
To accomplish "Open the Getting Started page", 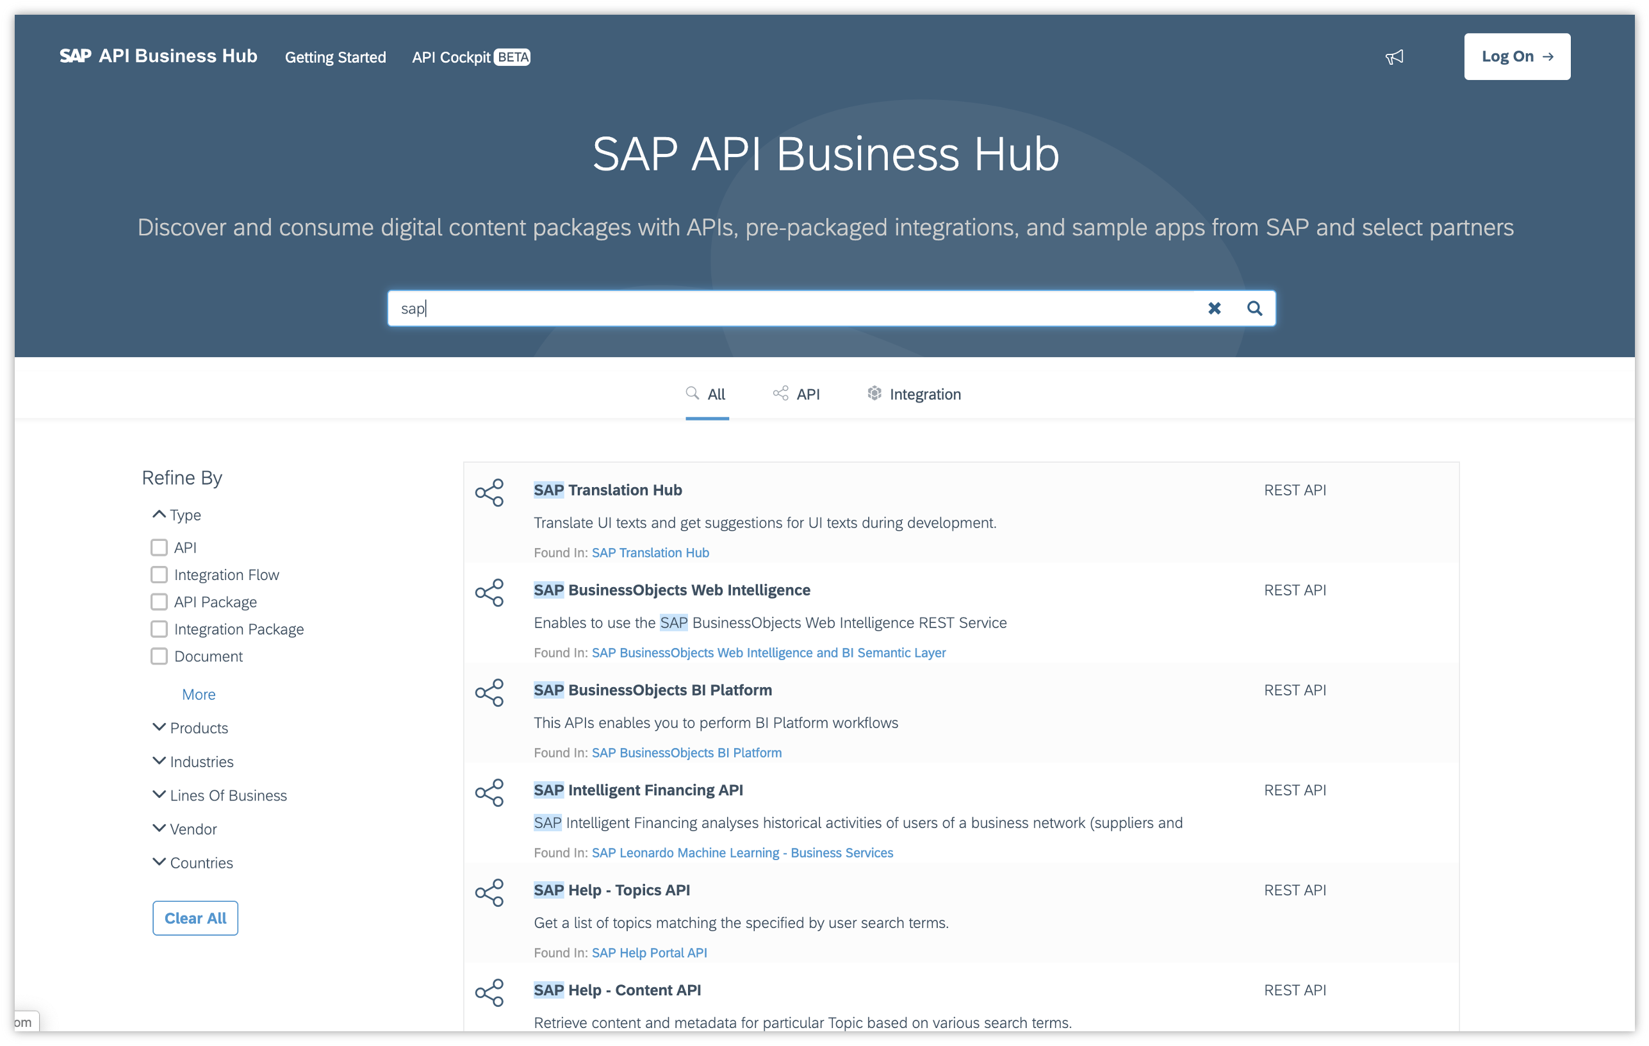I will click(x=335, y=57).
